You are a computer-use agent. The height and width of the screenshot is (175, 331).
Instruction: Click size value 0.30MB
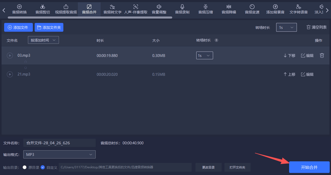pos(159,56)
